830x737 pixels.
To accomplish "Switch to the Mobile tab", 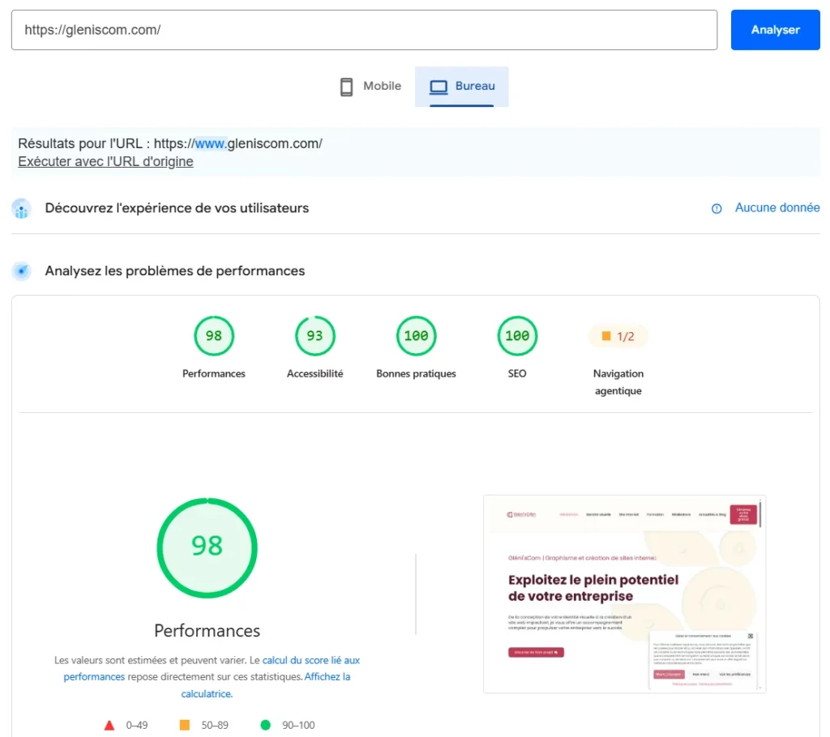I will tap(370, 86).
